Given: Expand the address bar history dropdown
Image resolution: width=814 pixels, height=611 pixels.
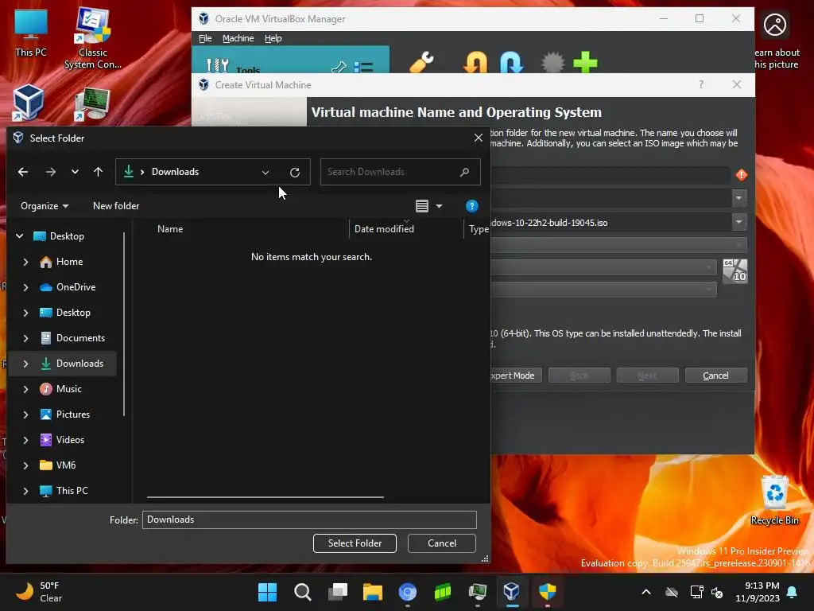Looking at the screenshot, I should pyautogui.click(x=266, y=172).
